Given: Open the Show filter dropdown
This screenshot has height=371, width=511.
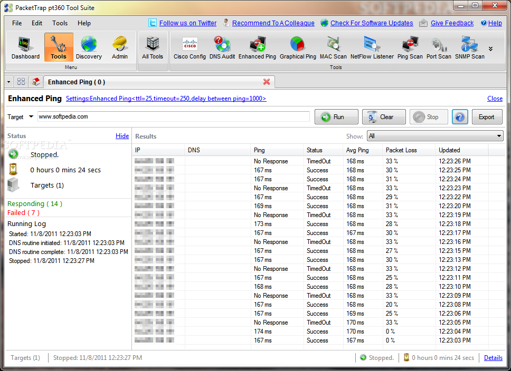Looking at the screenshot, I should (435, 136).
